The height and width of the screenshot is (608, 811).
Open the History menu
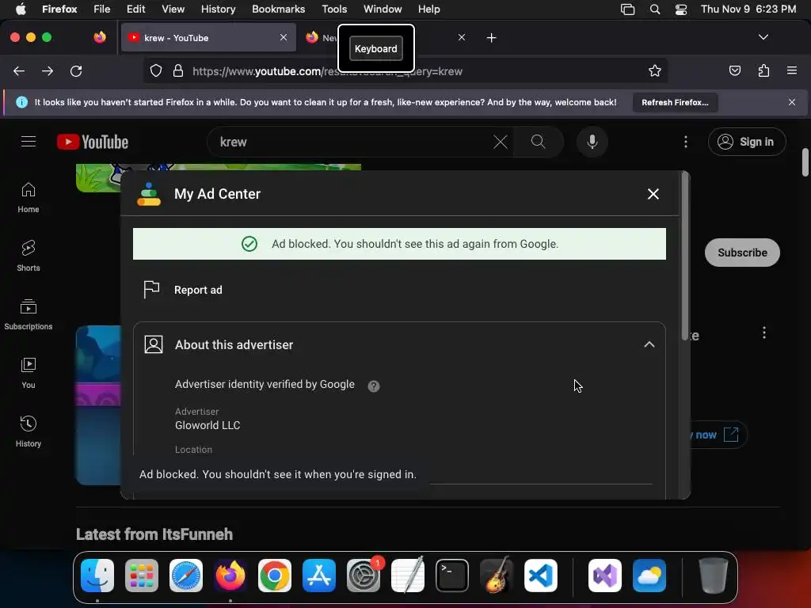tap(218, 9)
